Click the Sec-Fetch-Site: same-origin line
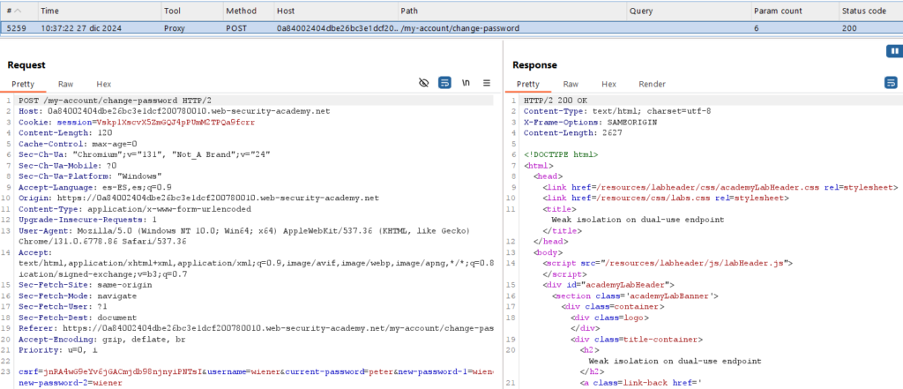Viewport: 903px width, 389px height. 86,285
